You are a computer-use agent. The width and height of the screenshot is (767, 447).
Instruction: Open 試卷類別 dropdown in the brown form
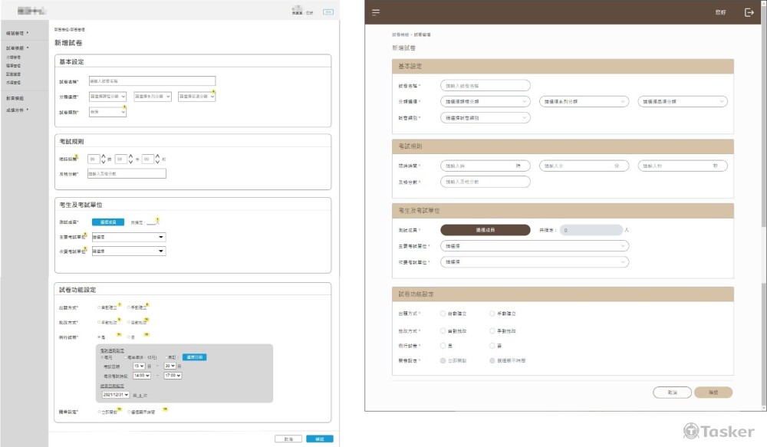pos(485,118)
